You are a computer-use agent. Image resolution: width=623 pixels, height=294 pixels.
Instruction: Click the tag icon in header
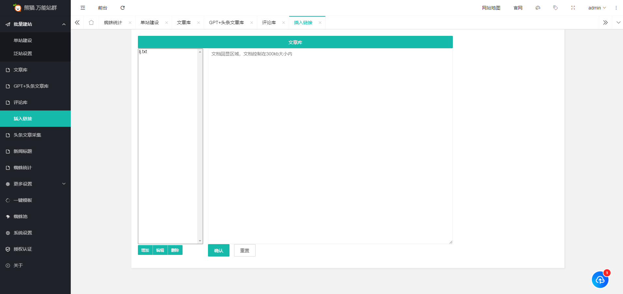[556, 8]
